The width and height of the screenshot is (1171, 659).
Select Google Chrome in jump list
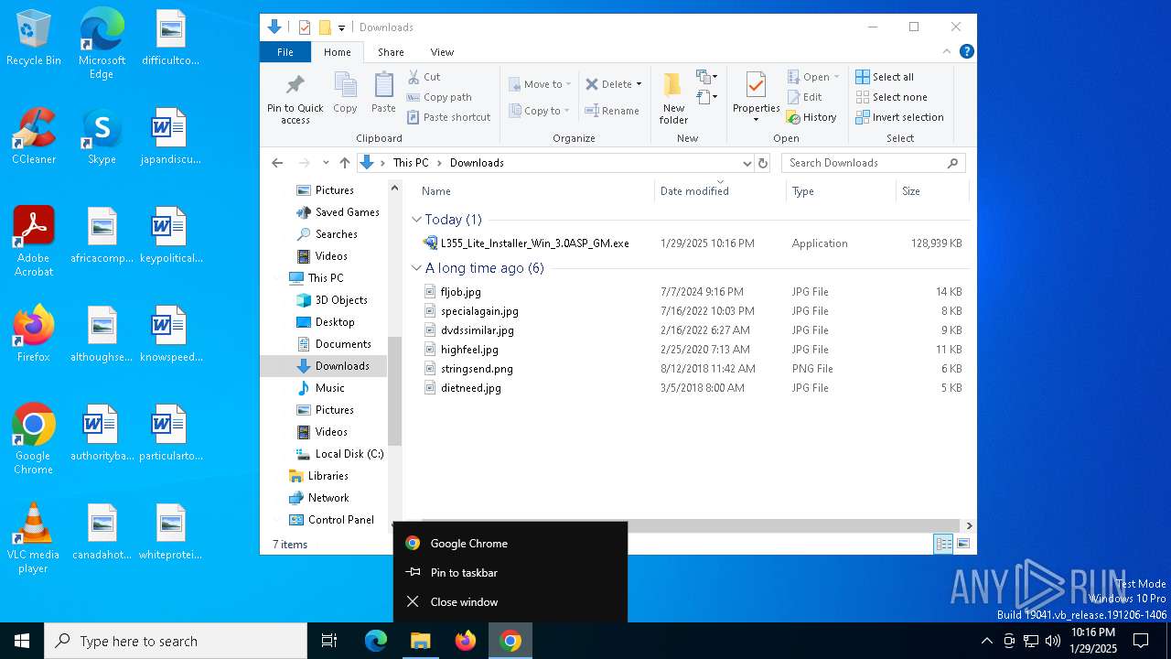tap(510, 544)
